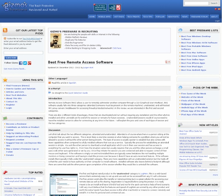Open Best Free Android Apps link
This screenshot has height=196, width=222.
click(194, 70)
